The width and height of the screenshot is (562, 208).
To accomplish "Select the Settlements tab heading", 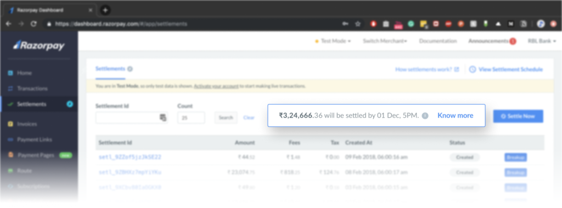I will (110, 68).
